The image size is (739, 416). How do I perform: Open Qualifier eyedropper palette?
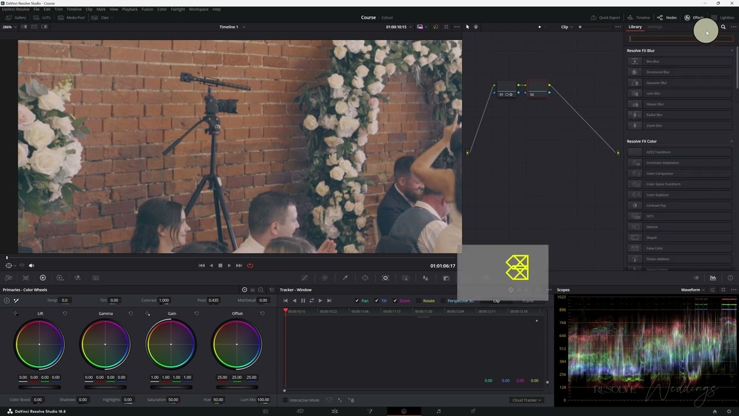[x=345, y=278]
